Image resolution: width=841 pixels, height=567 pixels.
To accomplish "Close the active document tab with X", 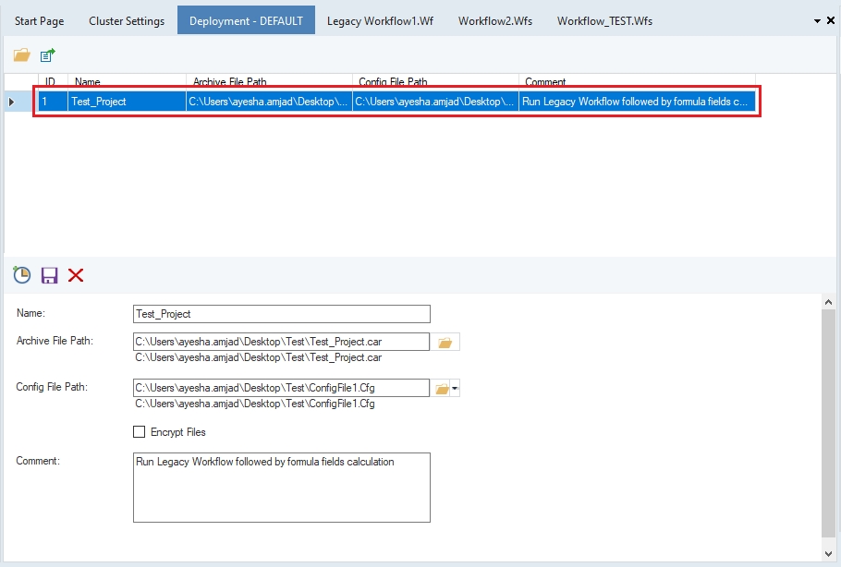I will (830, 20).
